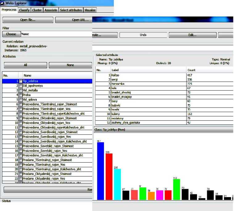The height and width of the screenshot is (211, 234).
Task: Select the Proizvedeno_Sovetskij_rajon_Stoimost attribute row
Action: point(47,146)
